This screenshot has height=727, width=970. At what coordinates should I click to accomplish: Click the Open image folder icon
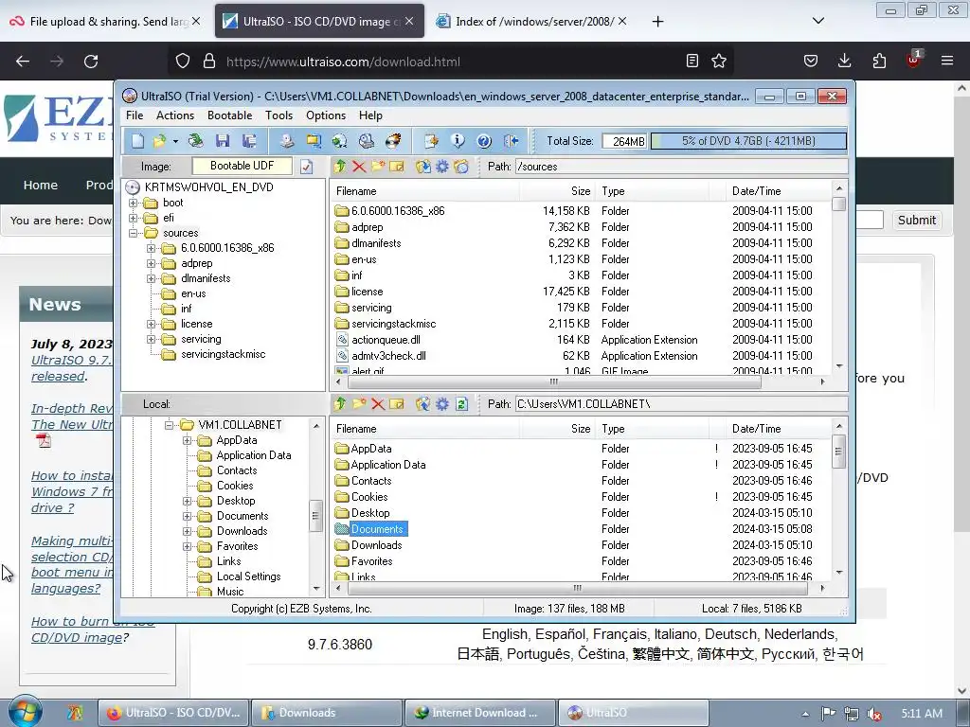point(159,142)
